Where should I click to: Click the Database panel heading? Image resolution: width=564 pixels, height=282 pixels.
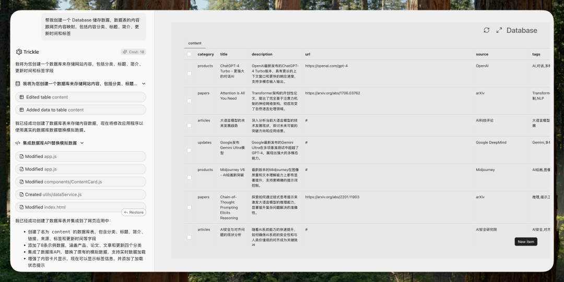[522, 30]
